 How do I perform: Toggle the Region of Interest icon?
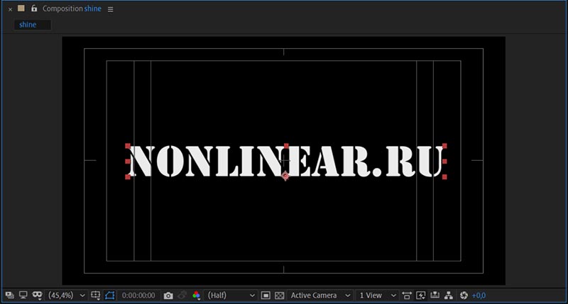(266, 295)
